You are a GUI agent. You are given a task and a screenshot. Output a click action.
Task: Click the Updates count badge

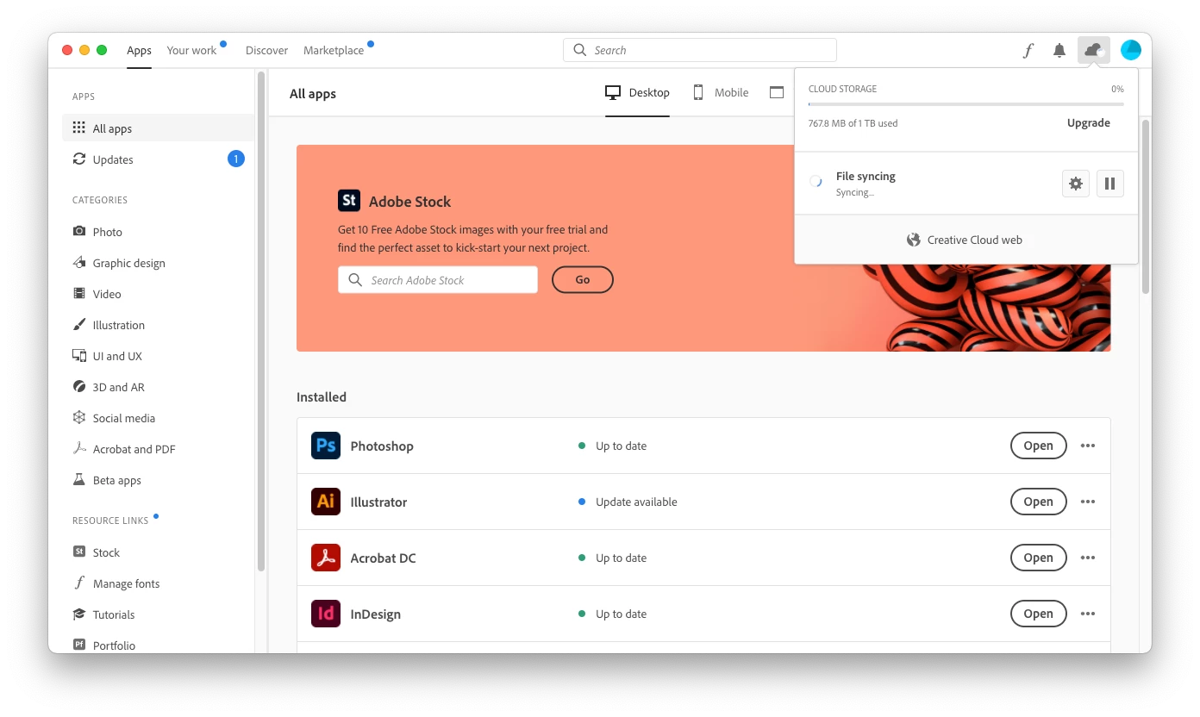click(x=236, y=159)
